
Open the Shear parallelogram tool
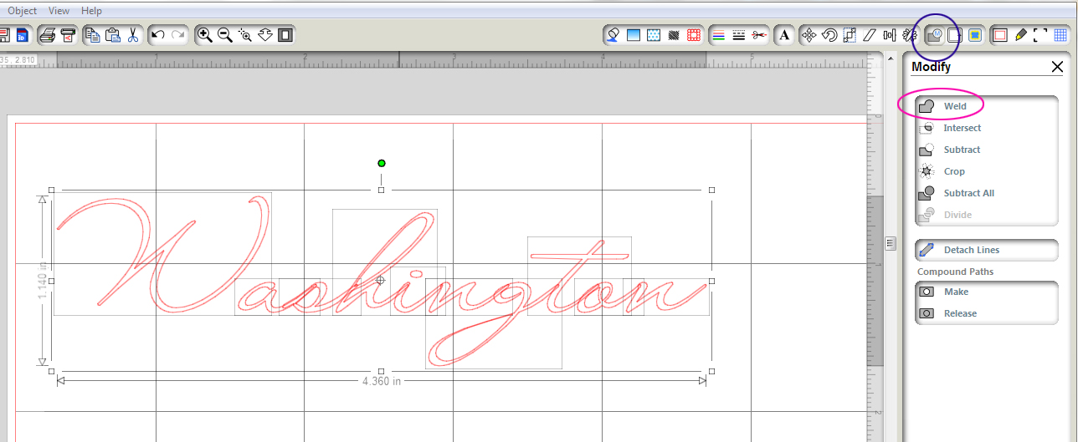click(870, 35)
